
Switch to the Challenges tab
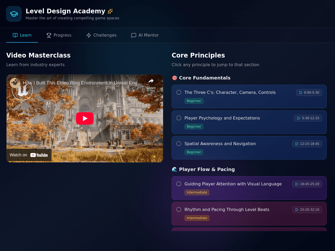(x=101, y=35)
